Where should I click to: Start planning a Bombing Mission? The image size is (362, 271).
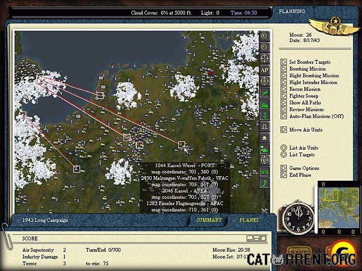tap(303, 69)
